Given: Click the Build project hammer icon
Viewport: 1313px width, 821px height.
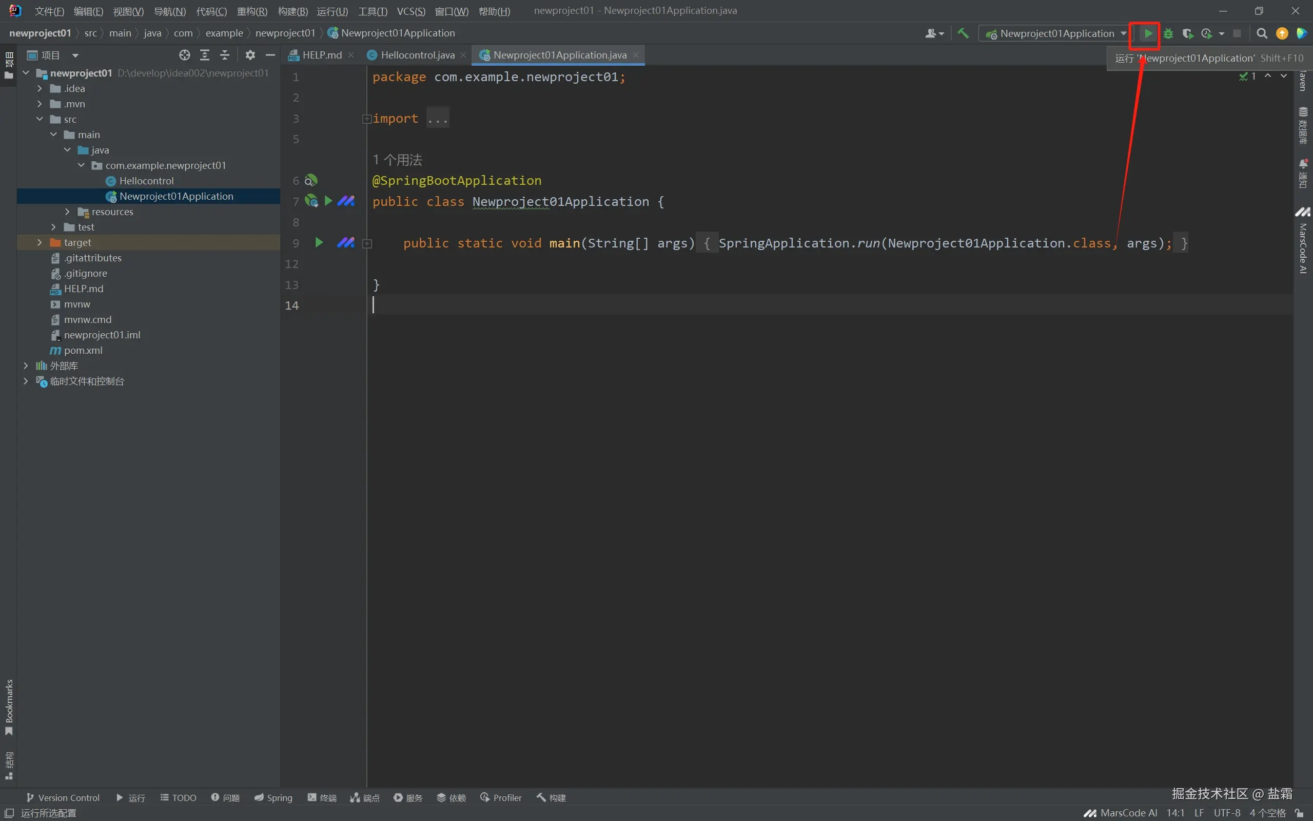Looking at the screenshot, I should tap(963, 34).
